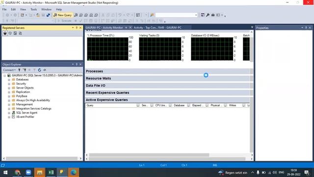Open filter dropdown on Elapsed column header
This screenshot has height=177, width=314.
pos(207,105)
